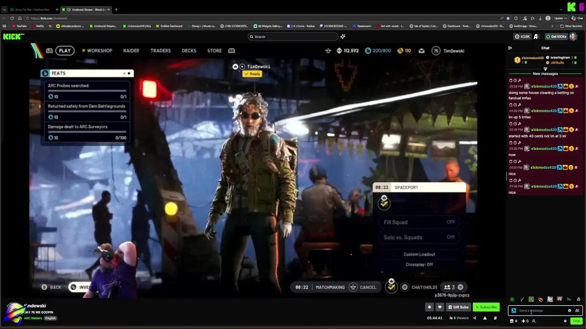Click the green smiley emote in quick emotes
Image resolution: width=586 pixels, height=329 pixels.
[x=512, y=299]
